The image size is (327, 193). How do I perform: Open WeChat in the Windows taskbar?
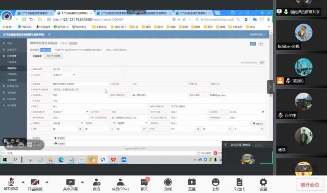pos(92,160)
